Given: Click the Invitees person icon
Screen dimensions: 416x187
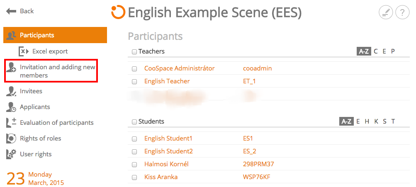Looking at the screenshot, I should pyautogui.click(x=11, y=91).
